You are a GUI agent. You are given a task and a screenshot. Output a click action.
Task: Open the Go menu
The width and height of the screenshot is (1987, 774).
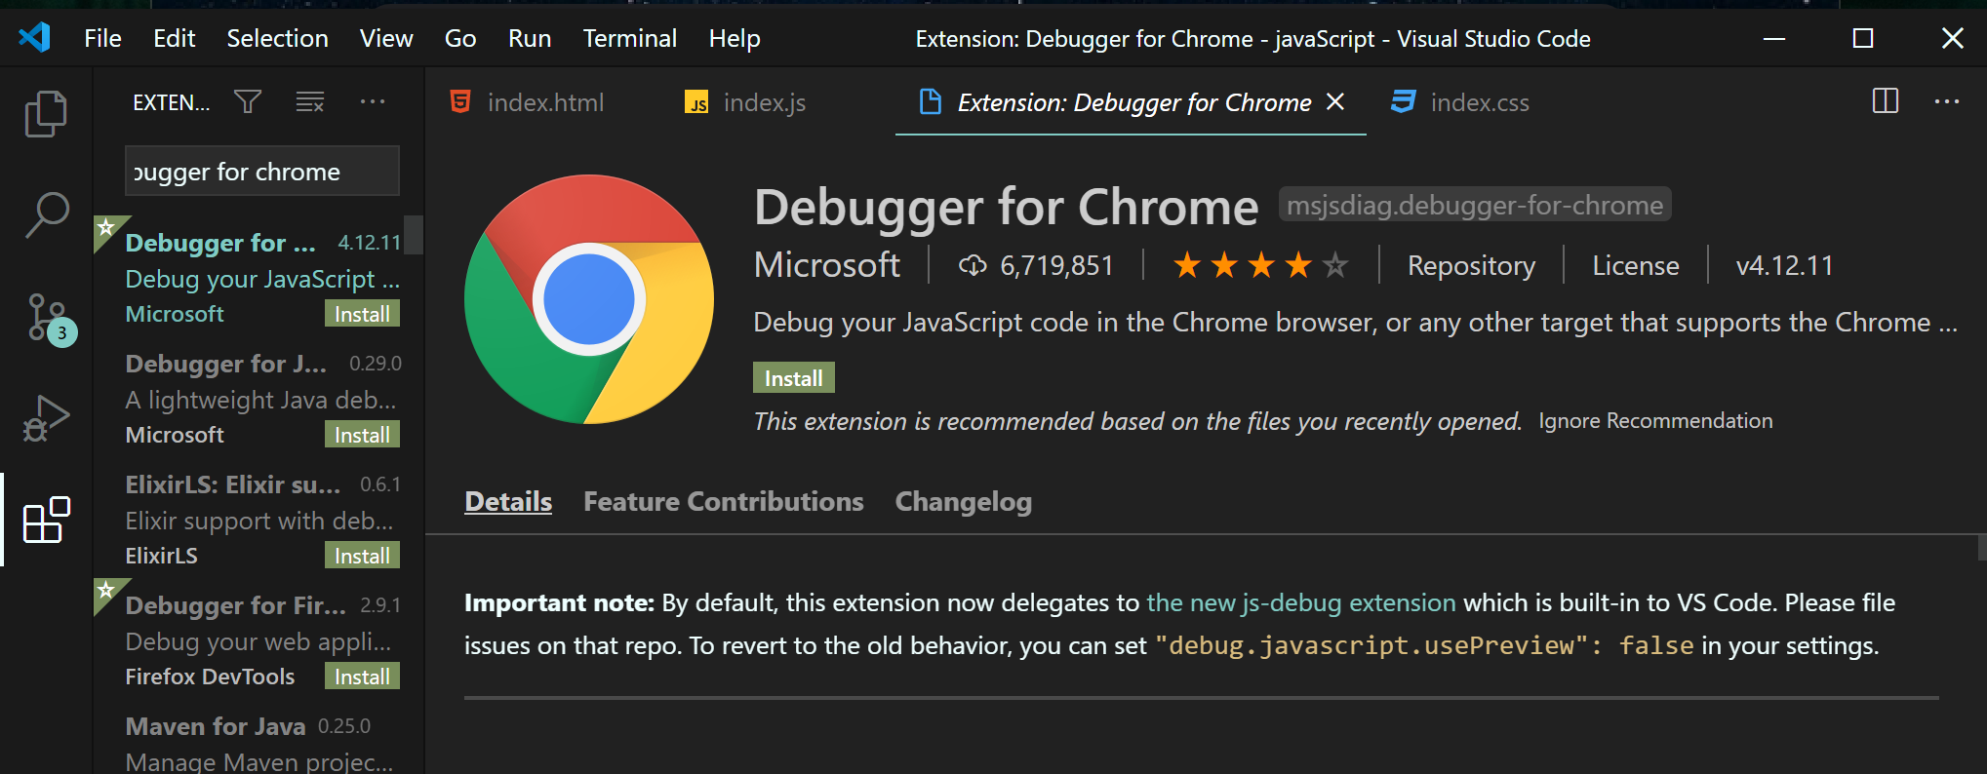point(460,38)
